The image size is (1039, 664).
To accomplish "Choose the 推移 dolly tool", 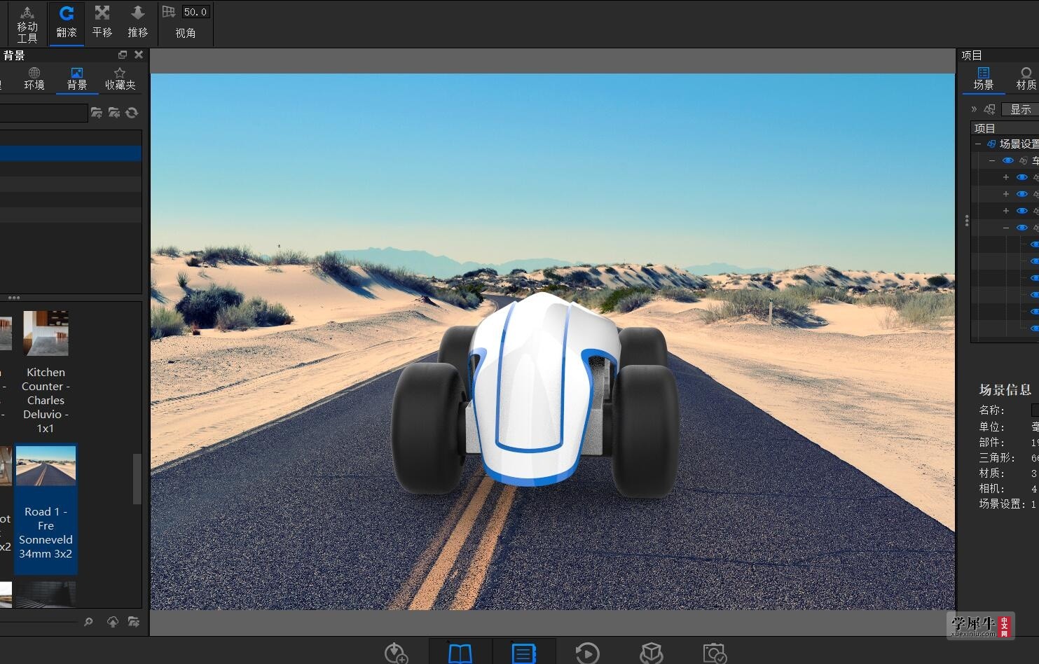I will [x=138, y=24].
